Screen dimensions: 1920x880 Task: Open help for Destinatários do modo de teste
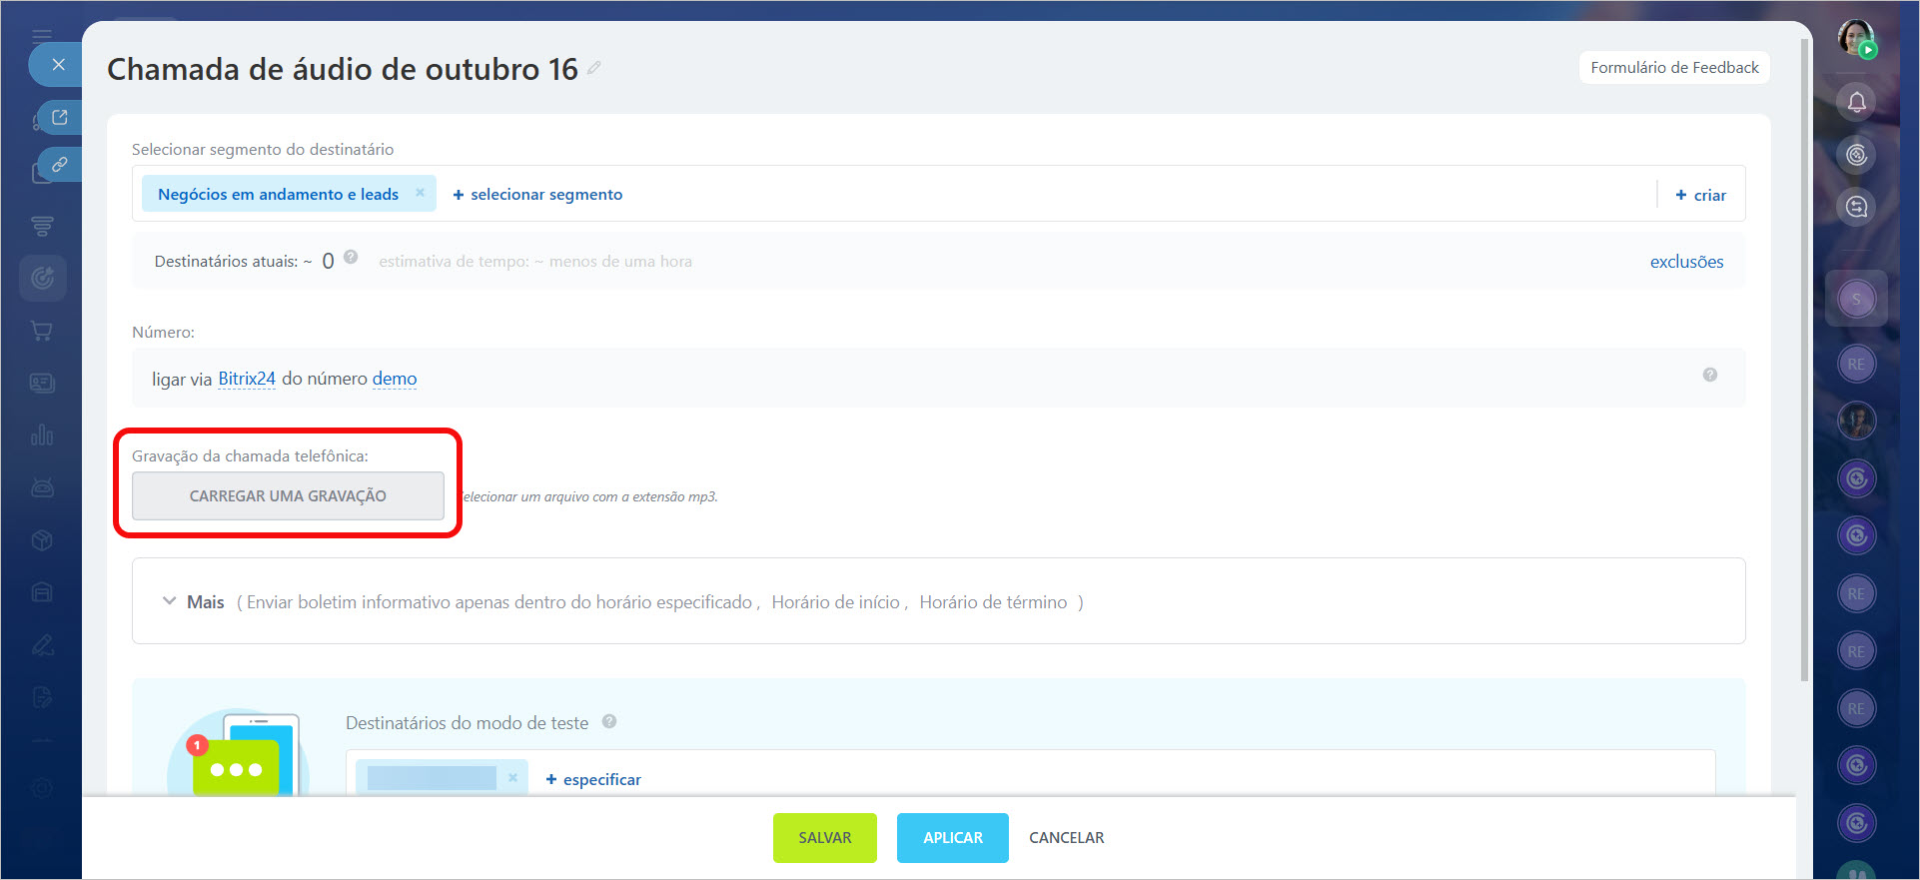click(x=609, y=721)
